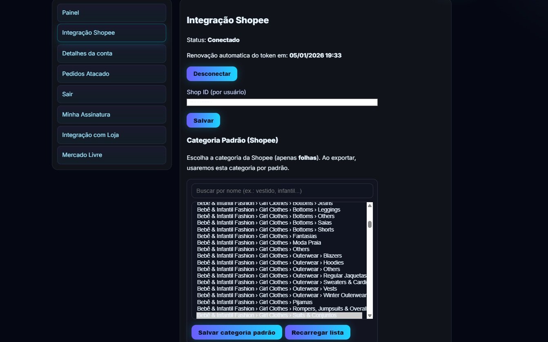Open the Painel sidebar menu item
This screenshot has width=548, height=342.
pos(111,13)
